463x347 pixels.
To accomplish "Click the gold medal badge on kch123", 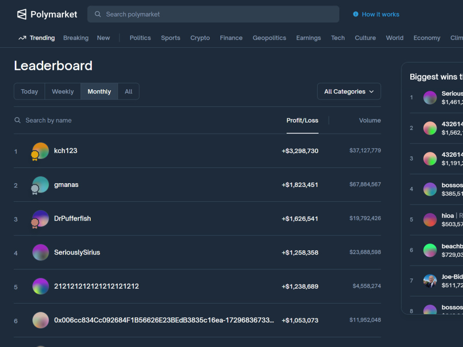I will click(35, 155).
